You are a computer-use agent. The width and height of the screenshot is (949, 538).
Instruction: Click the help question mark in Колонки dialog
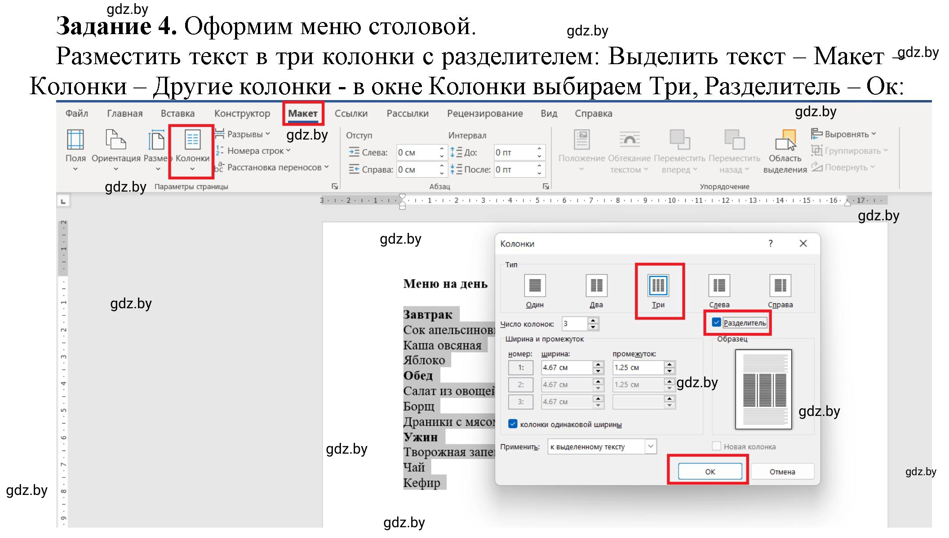(x=771, y=244)
